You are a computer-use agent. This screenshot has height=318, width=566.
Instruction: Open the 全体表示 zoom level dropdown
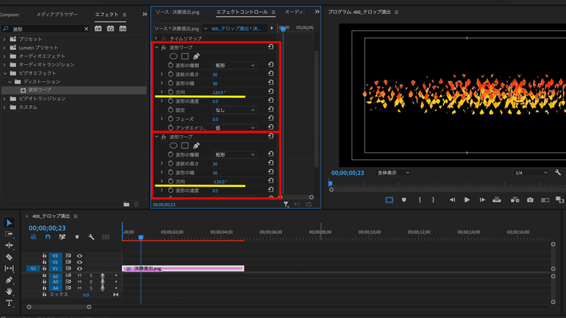[393, 173]
